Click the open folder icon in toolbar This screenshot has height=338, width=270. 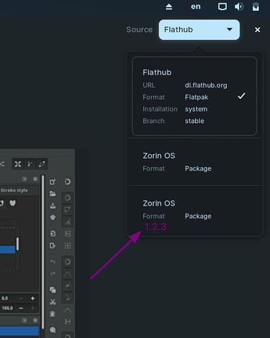point(53,193)
